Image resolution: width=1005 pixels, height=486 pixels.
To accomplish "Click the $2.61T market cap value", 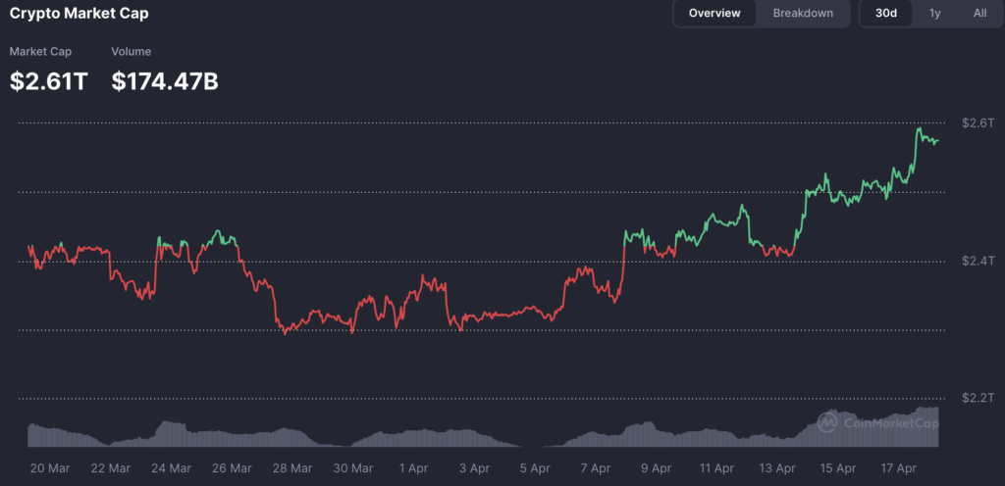I will 48,81.
